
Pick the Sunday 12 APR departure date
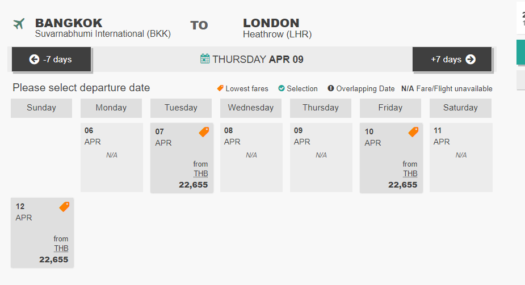(42, 232)
